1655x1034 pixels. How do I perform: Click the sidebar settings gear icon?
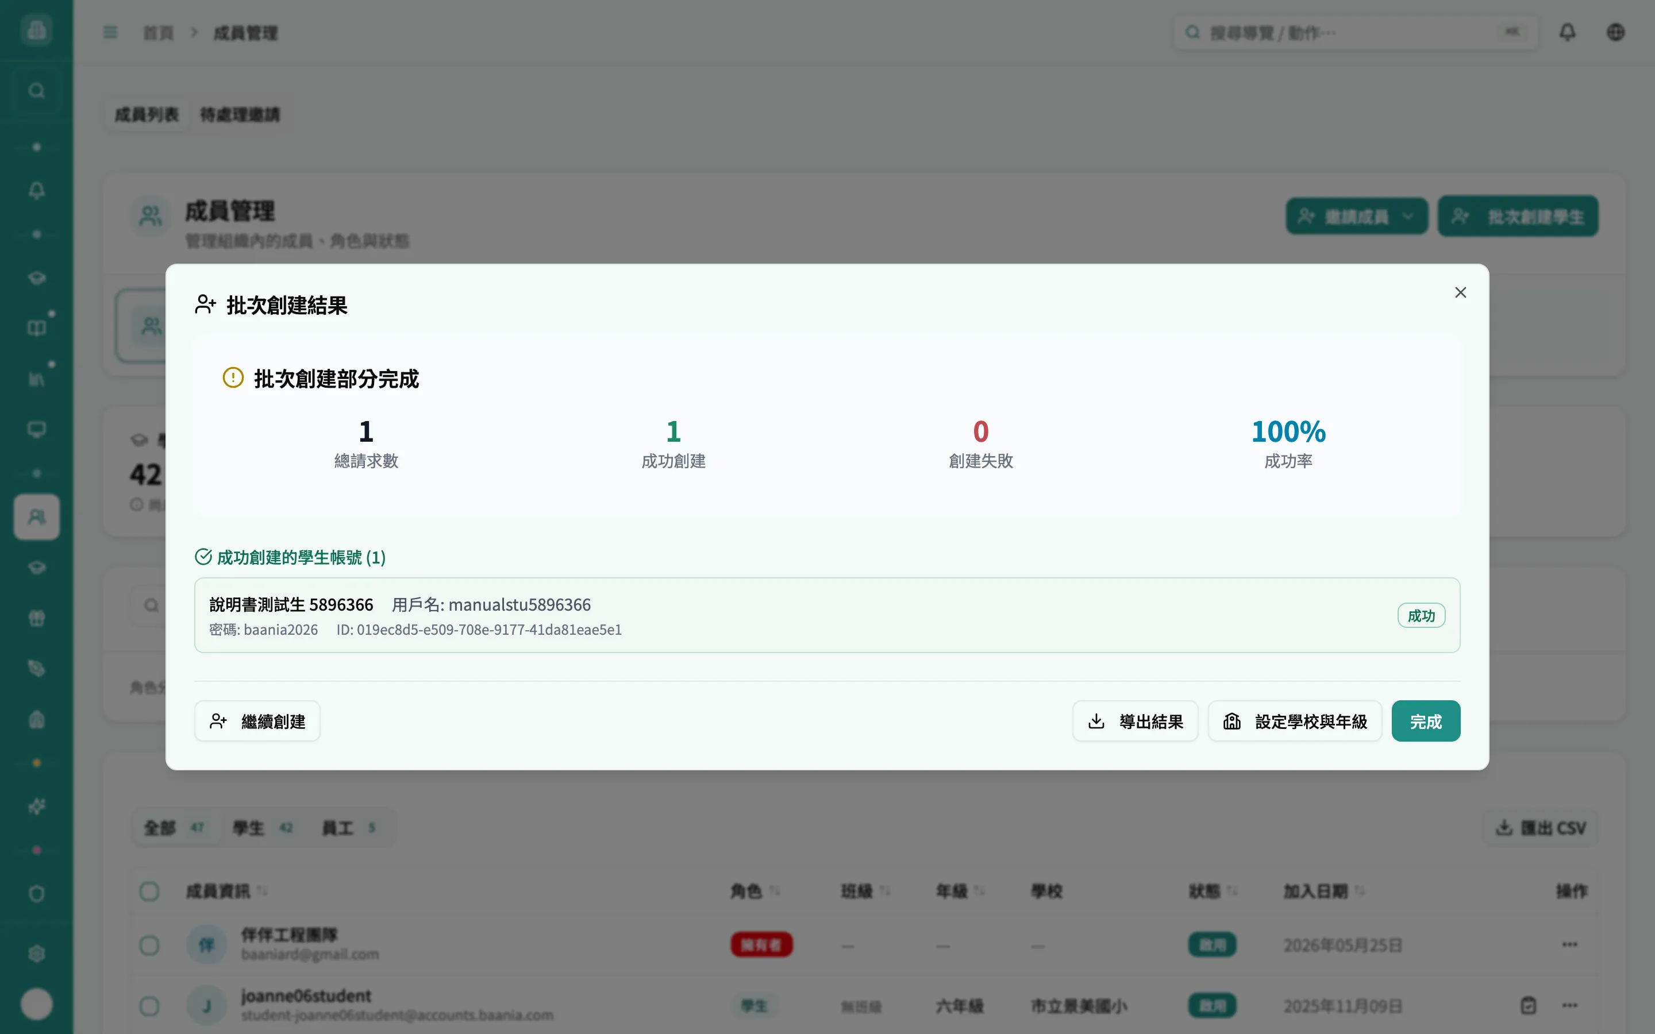pyautogui.click(x=36, y=954)
